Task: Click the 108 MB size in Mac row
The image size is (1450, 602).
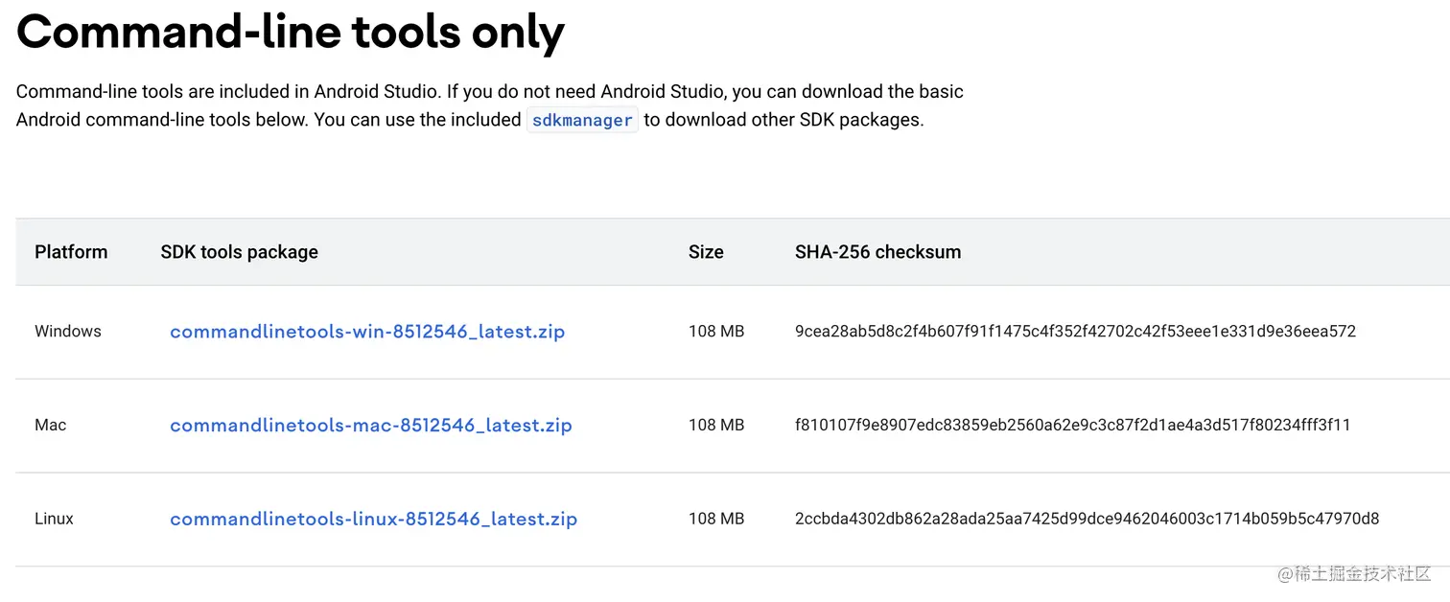Action: click(x=716, y=426)
